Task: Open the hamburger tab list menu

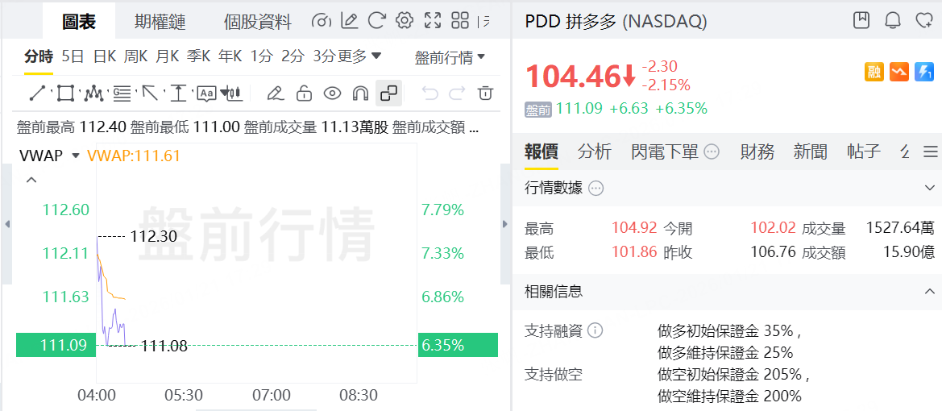Action: [931, 152]
